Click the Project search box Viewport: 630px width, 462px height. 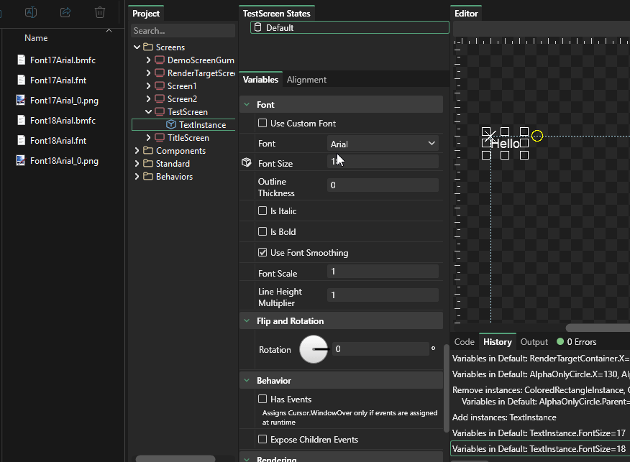tap(183, 31)
